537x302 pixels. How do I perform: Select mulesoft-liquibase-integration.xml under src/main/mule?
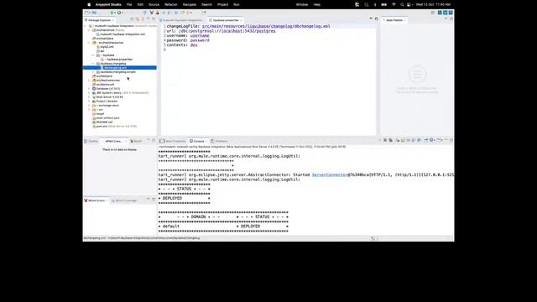121,34
